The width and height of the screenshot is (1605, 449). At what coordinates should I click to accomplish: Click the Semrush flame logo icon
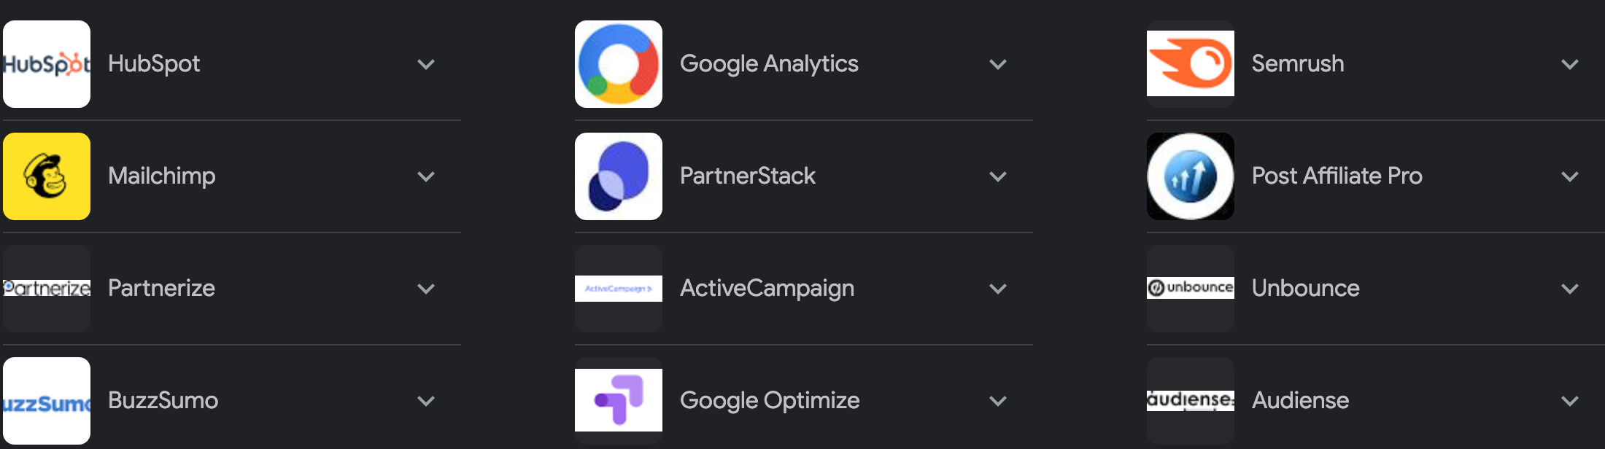pyautogui.click(x=1191, y=64)
